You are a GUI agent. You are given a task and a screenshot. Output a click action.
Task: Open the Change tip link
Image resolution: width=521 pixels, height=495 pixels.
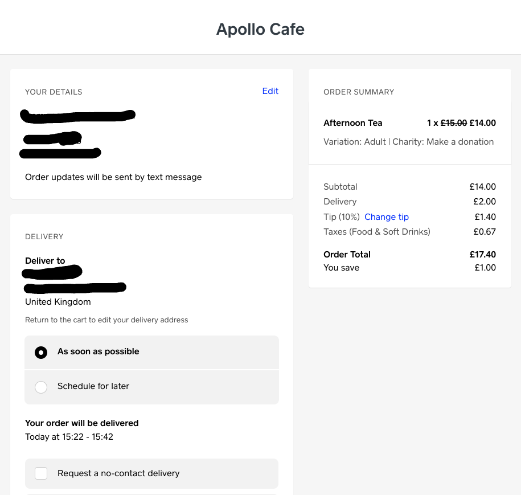click(x=386, y=217)
